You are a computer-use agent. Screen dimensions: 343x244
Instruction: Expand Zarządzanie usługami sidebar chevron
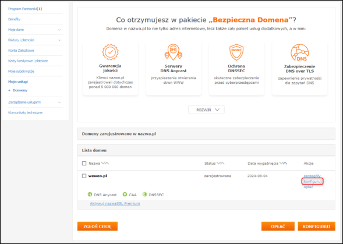59,102
